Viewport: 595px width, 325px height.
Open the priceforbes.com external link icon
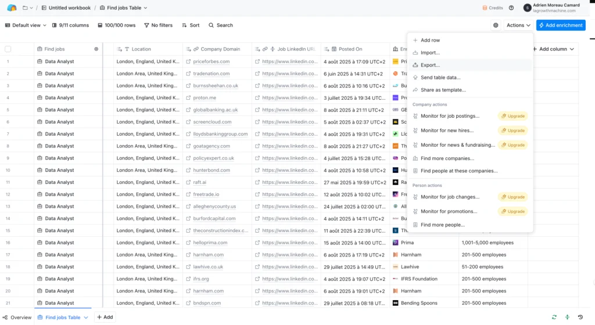click(188, 62)
